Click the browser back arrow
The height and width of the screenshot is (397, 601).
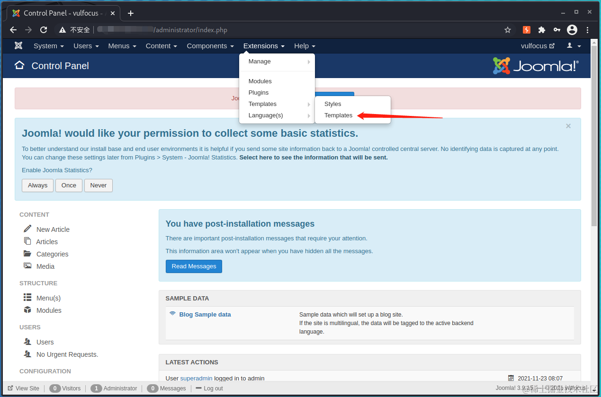pos(13,30)
